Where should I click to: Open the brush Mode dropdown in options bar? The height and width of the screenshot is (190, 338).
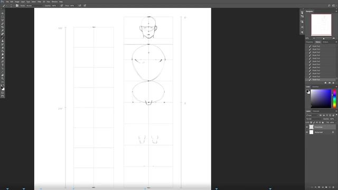34,6
